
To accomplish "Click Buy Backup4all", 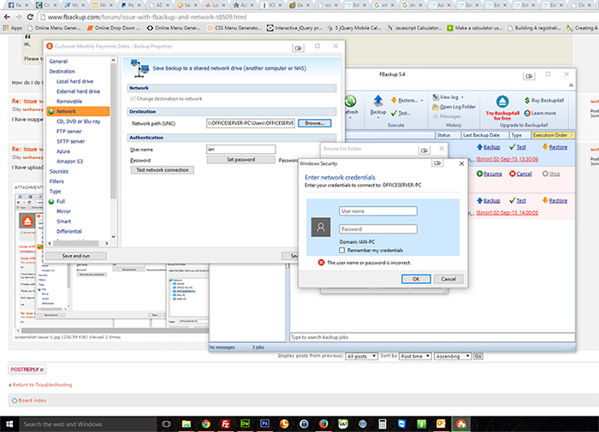I will click(x=544, y=100).
